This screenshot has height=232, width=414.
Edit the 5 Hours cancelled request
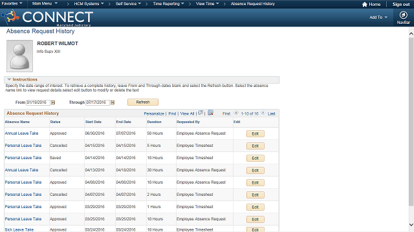click(256, 146)
